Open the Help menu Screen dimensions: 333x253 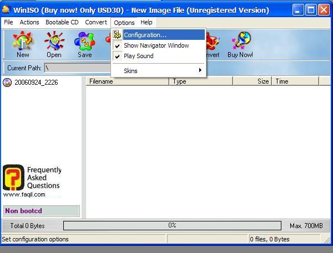tap(147, 22)
